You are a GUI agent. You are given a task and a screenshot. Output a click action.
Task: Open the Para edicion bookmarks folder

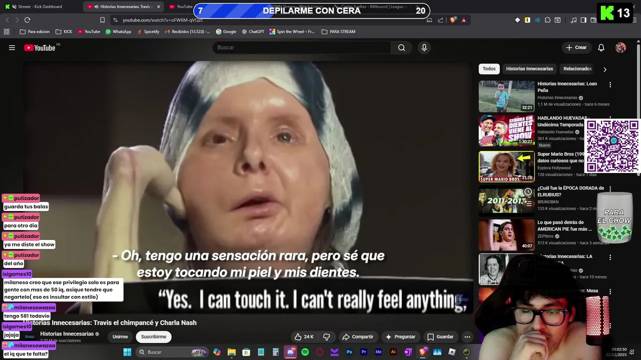(x=35, y=31)
